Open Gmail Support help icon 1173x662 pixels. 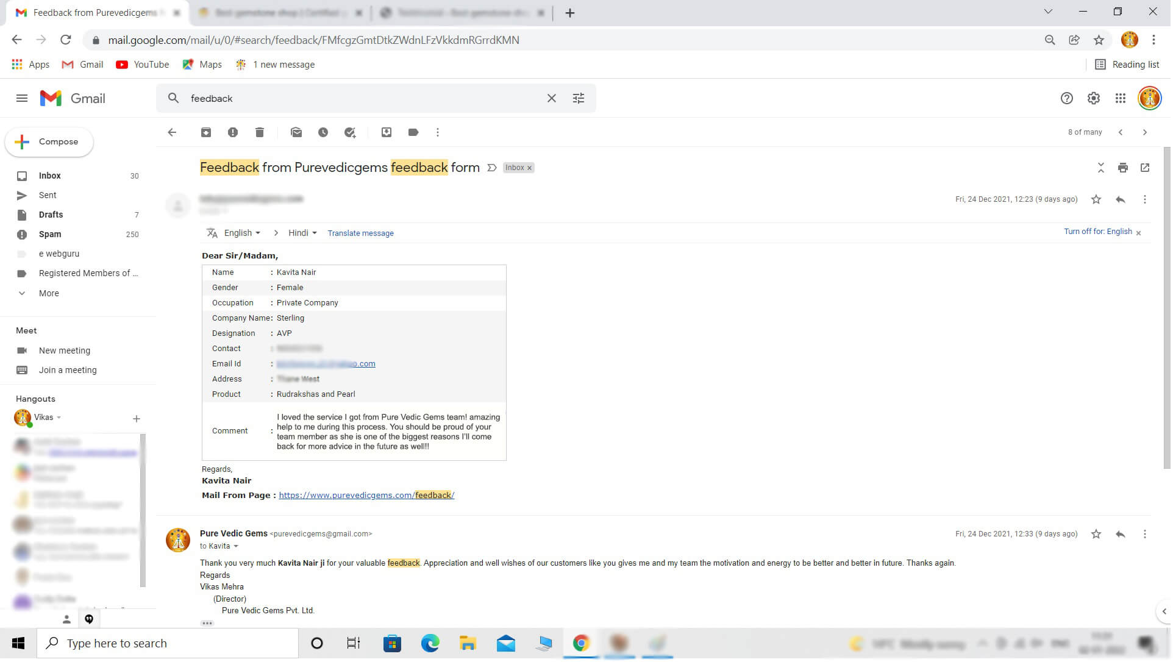point(1067,98)
